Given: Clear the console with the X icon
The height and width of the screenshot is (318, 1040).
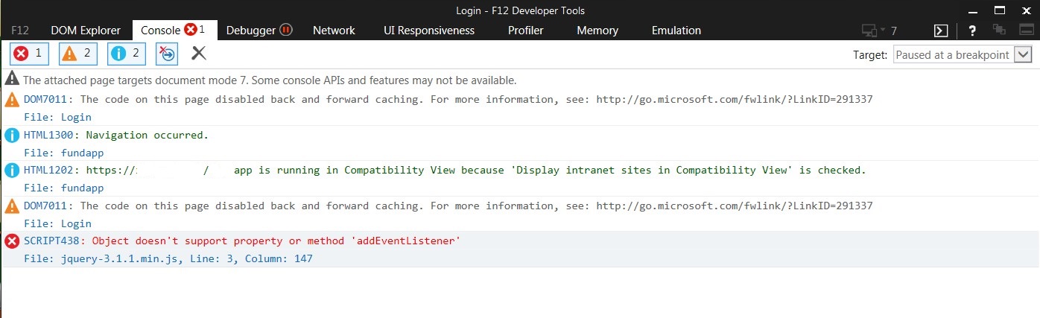Looking at the screenshot, I should point(199,53).
